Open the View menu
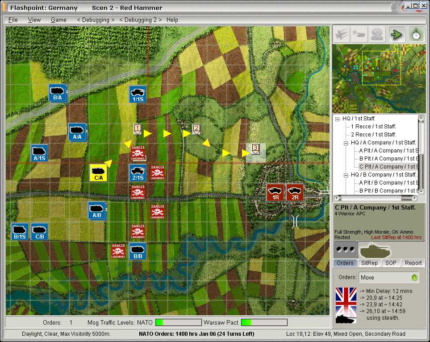The height and width of the screenshot is (342, 430). click(34, 20)
